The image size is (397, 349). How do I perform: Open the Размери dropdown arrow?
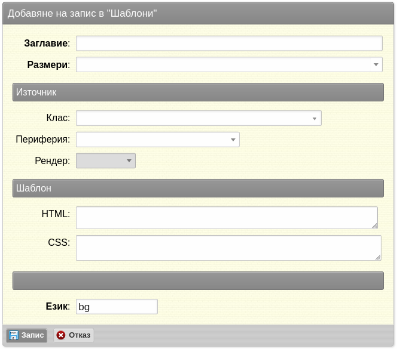[x=376, y=64]
